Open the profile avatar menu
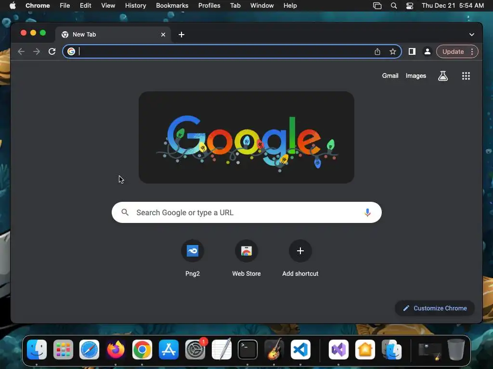 [428, 51]
